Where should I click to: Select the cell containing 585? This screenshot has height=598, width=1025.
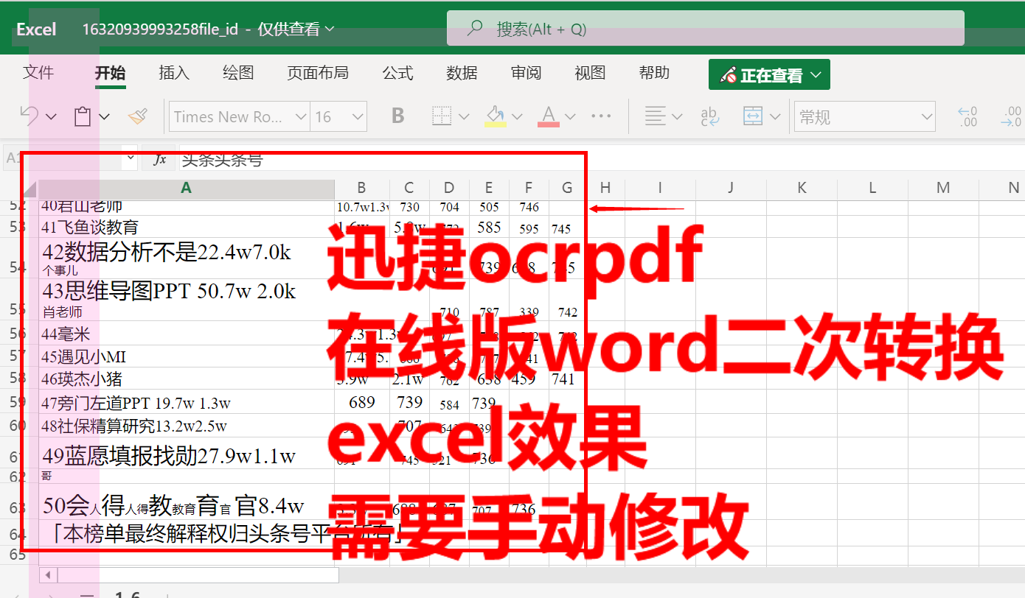489,227
